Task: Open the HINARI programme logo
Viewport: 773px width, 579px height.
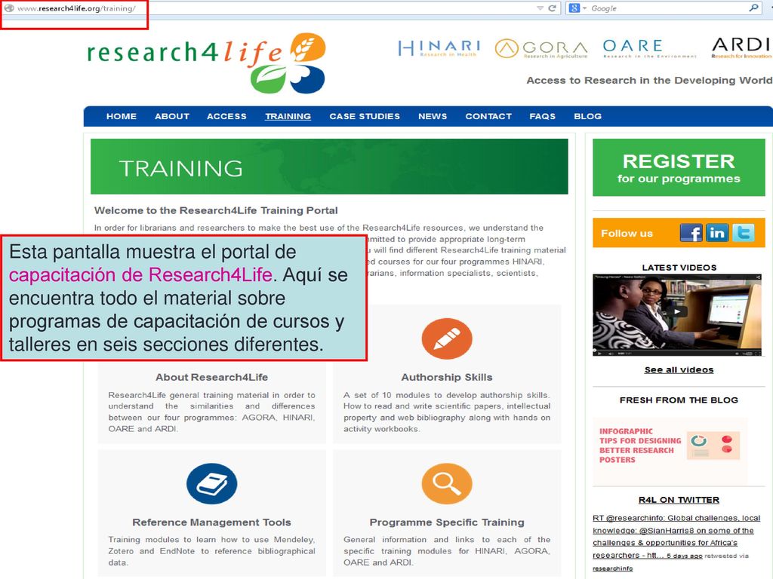Action: (439, 47)
